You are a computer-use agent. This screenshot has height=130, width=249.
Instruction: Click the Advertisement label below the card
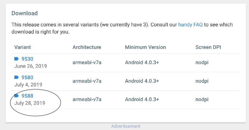click(126, 126)
